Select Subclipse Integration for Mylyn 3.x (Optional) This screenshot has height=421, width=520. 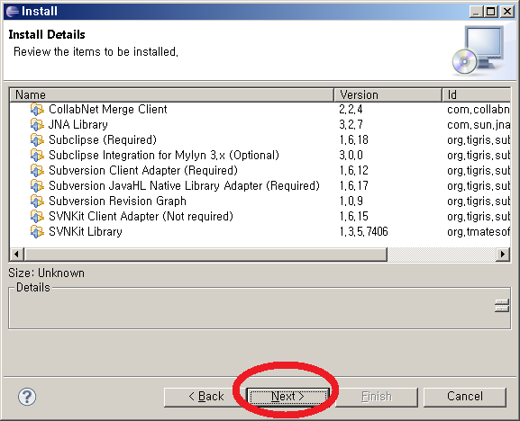coord(260,155)
